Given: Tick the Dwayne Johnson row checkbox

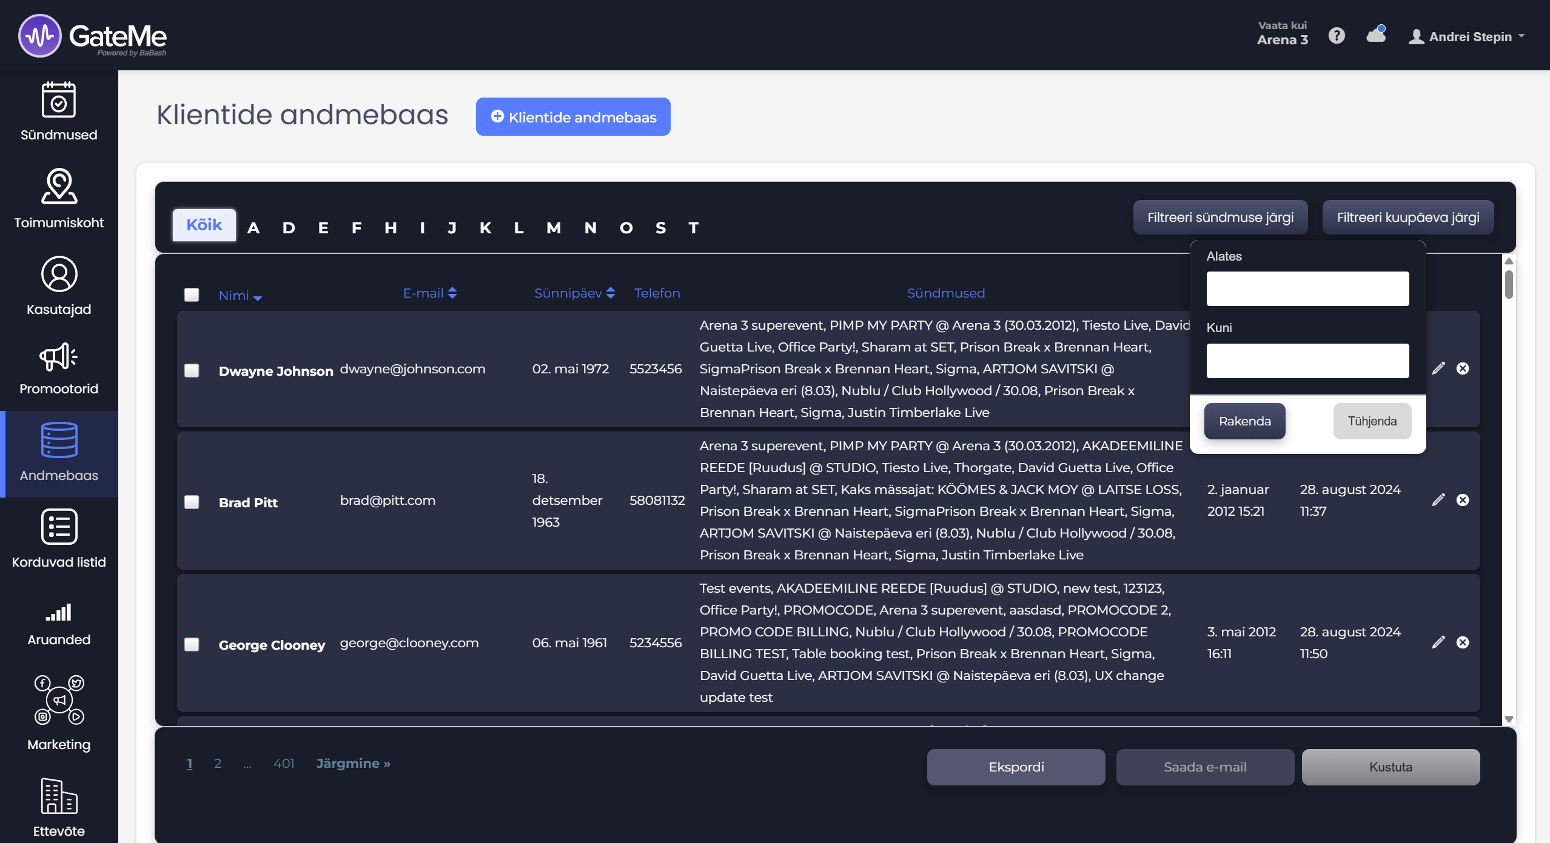Looking at the screenshot, I should [192, 370].
